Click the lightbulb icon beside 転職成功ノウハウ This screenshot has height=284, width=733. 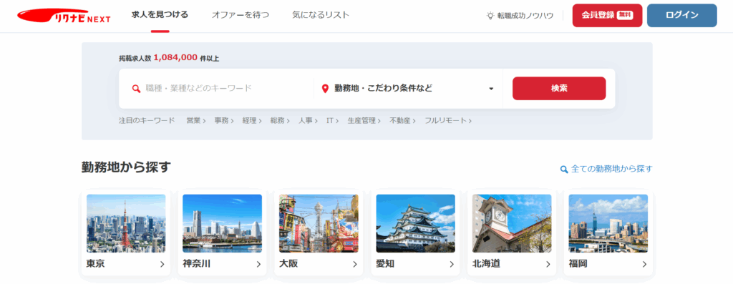pyautogui.click(x=490, y=16)
